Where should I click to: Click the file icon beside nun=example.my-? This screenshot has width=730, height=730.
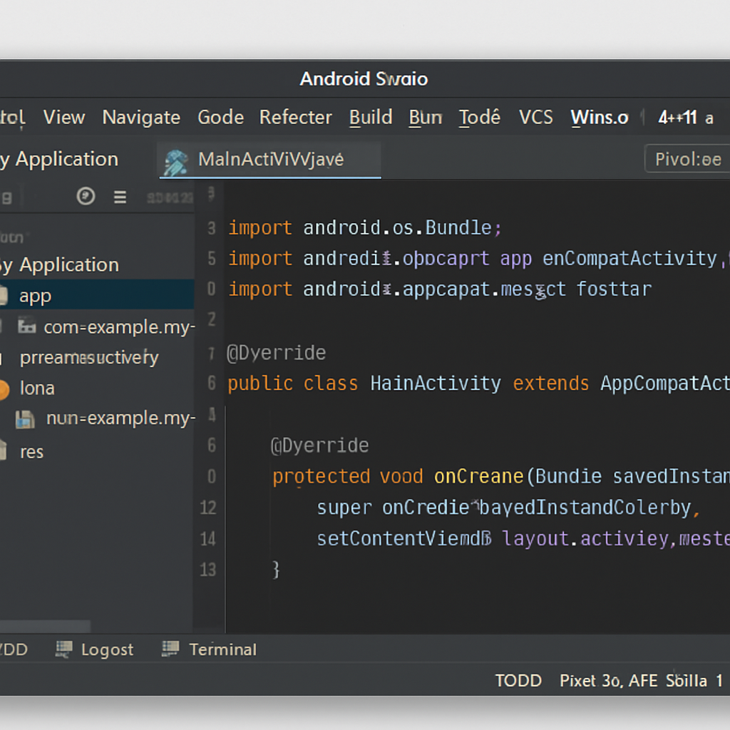coord(25,419)
